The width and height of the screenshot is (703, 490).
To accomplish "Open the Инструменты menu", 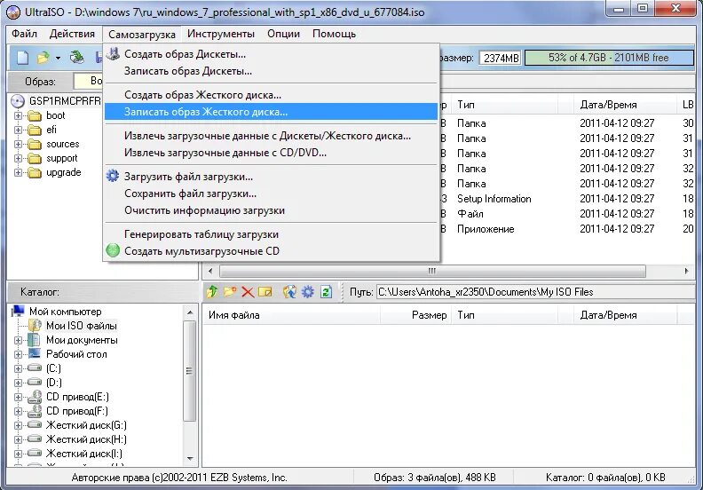I will [221, 34].
